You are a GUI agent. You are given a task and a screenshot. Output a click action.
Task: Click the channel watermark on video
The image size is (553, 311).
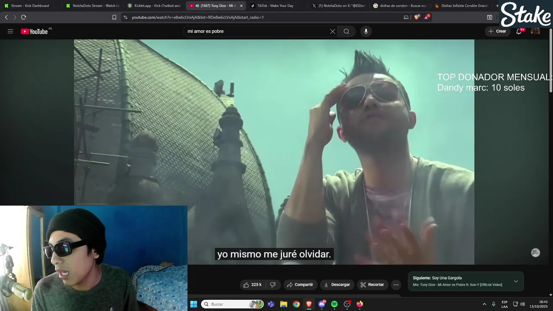[x=535, y=253]
